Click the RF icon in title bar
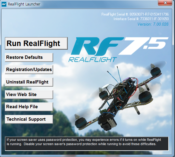The width and height of the screenshot is (175, 157). [4, 4]
